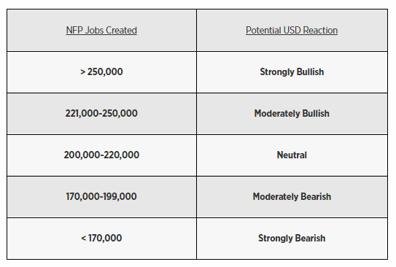Viewport: 396px width, 267px height.
Task: Click the NFP Jobs Created header link
Action: click(x=101, y=31)
